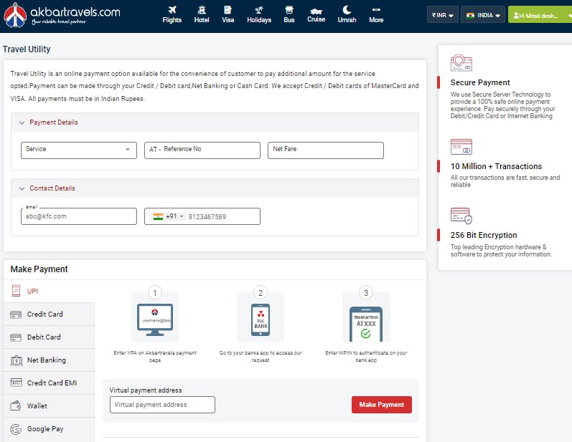Click the Make Payment section heading

tap(39, 269)
